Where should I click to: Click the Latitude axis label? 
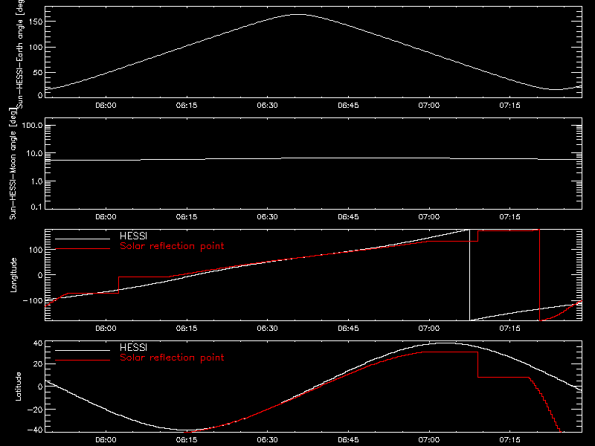[18, 387]
